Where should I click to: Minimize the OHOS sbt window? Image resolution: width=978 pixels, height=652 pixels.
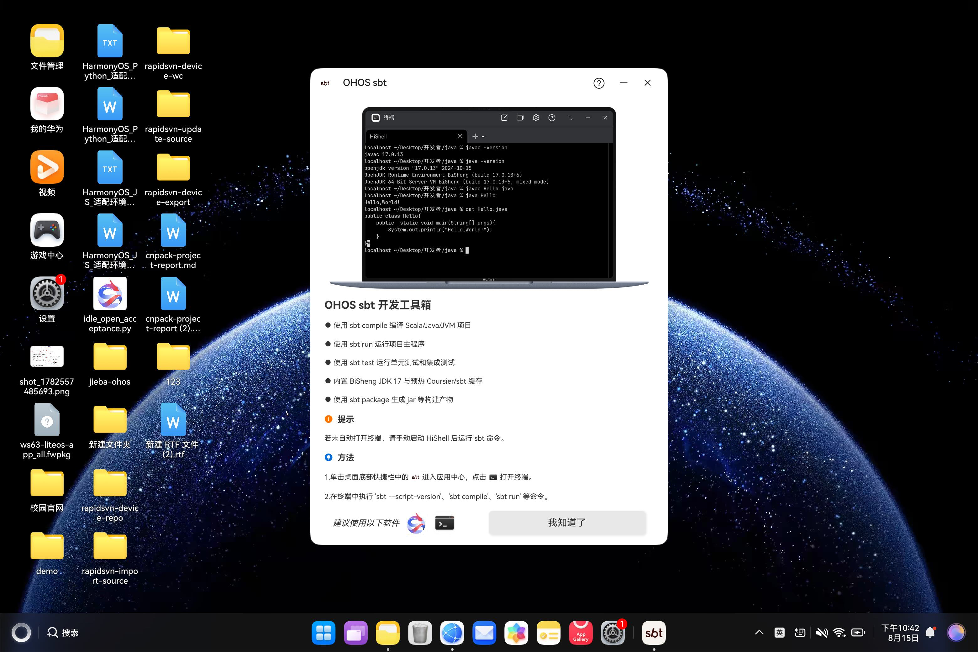pos(624,83)
